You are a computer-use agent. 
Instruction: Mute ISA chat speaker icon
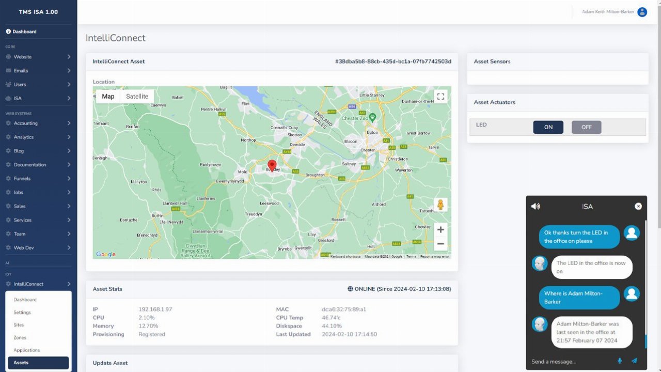click(x=536, y=206)
